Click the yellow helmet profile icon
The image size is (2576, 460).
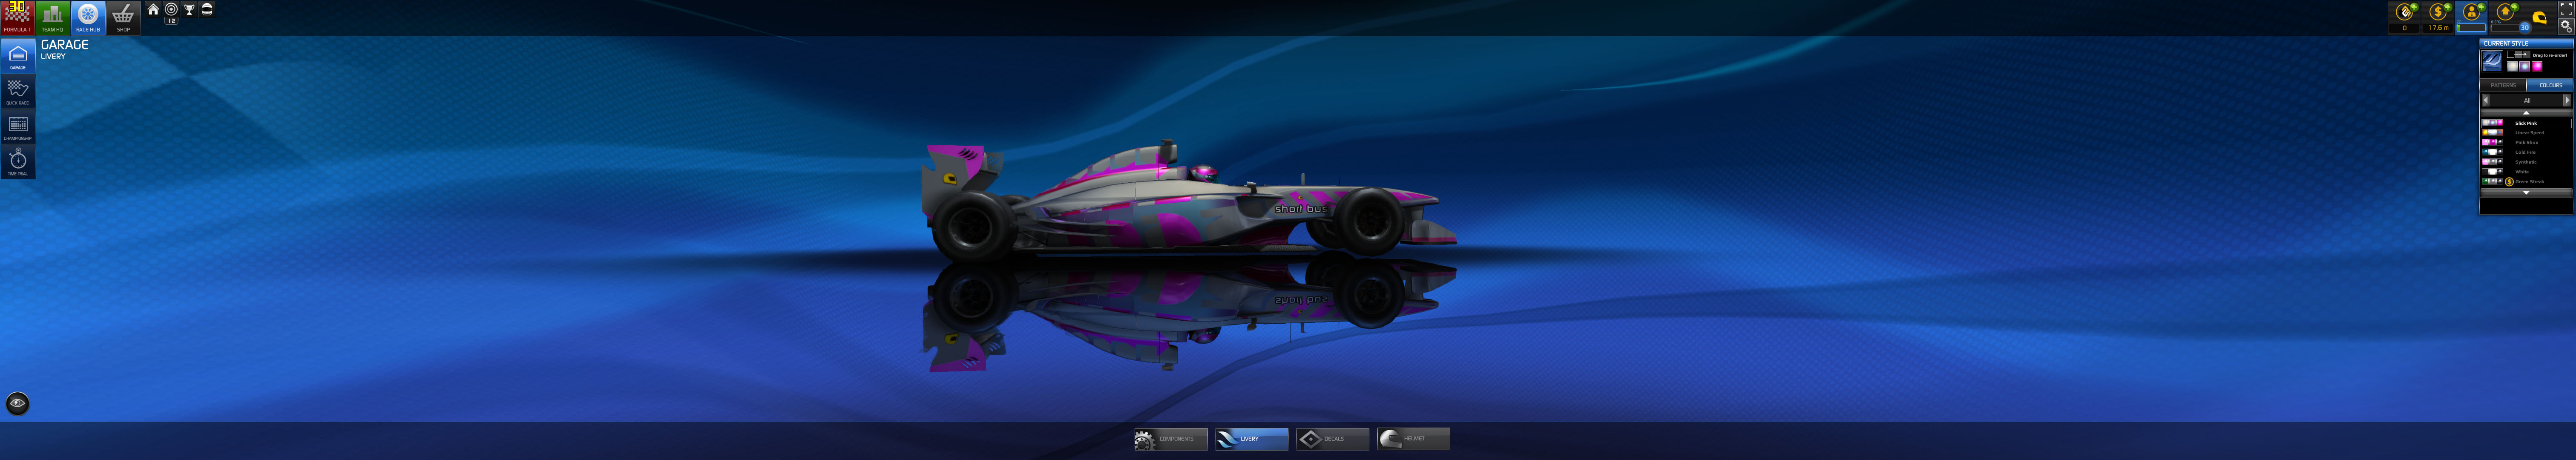[x=2540, y=18]
